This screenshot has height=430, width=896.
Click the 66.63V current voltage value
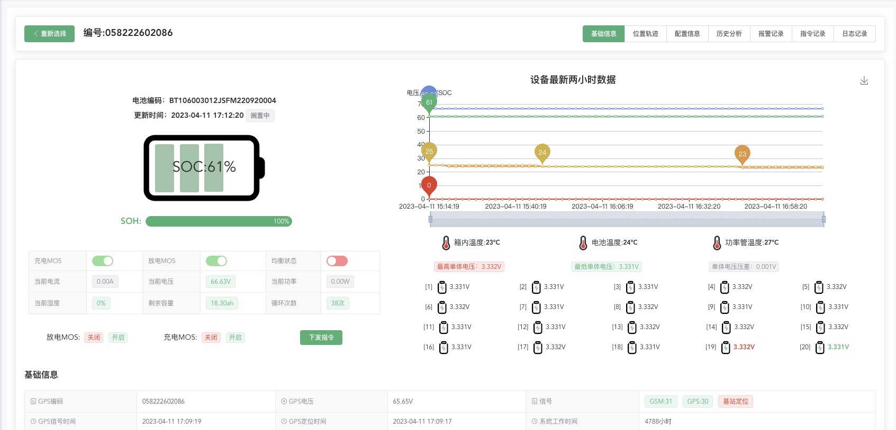pos(221,282)
